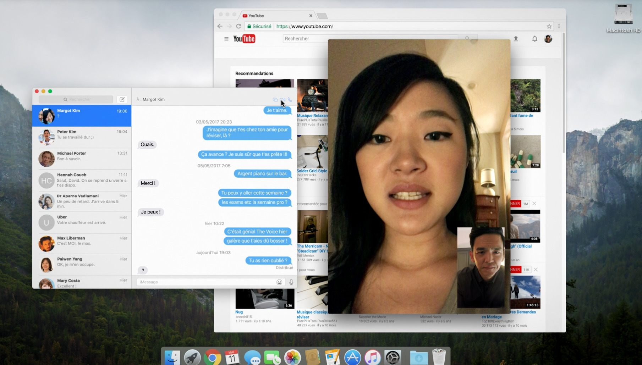
Task: Open Photos from the Dock
Action: coord(292,357)
